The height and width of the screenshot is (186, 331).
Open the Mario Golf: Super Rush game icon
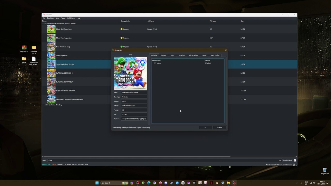(51, 29)
